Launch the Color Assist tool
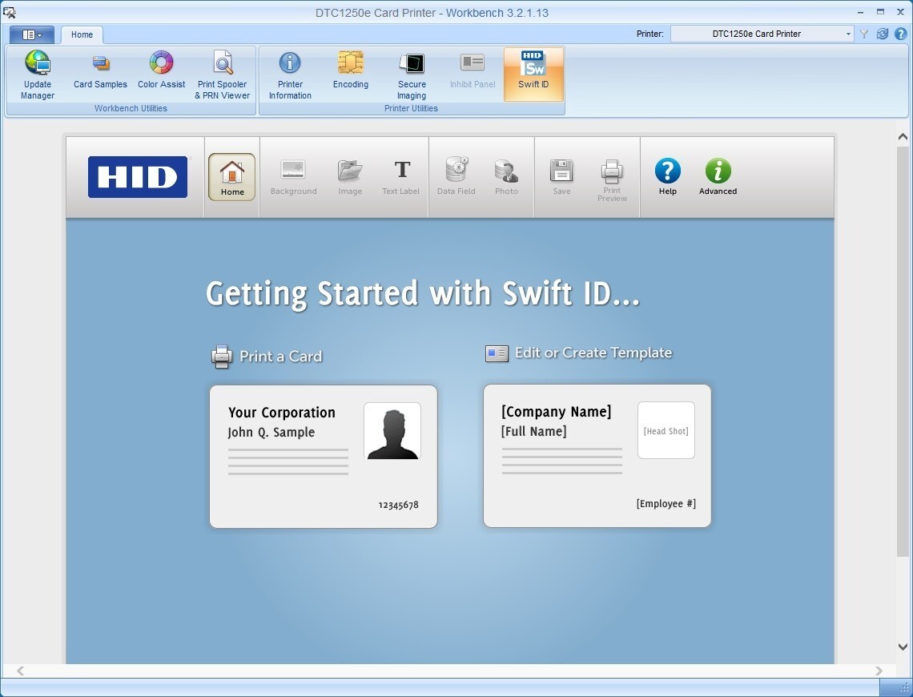 click(161, 72)
